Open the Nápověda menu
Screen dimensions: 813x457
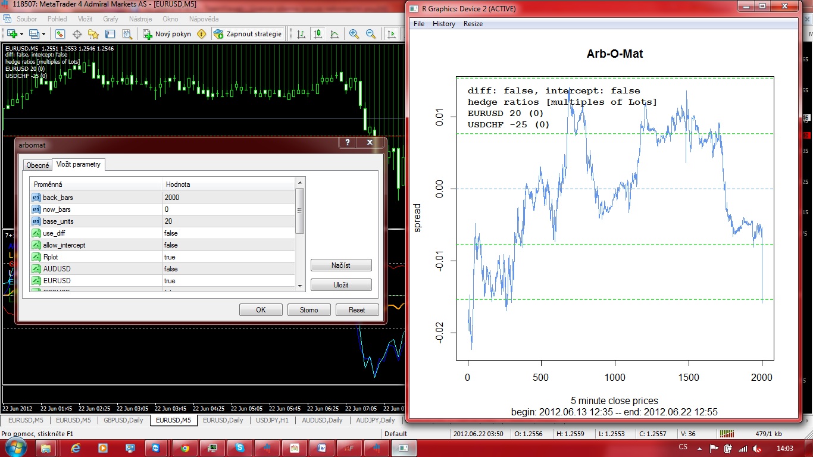[204, 19]
